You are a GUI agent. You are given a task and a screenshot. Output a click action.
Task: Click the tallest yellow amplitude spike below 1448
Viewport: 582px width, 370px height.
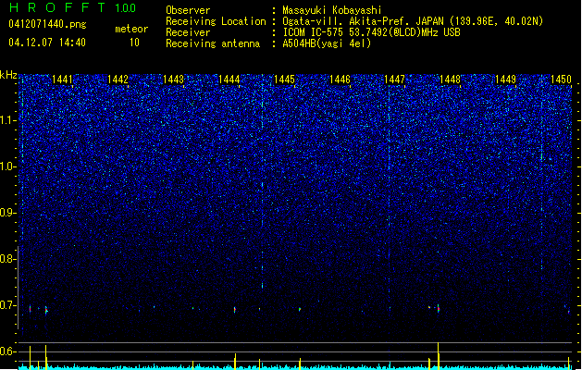pyautogui.click(x=439, y=356)
